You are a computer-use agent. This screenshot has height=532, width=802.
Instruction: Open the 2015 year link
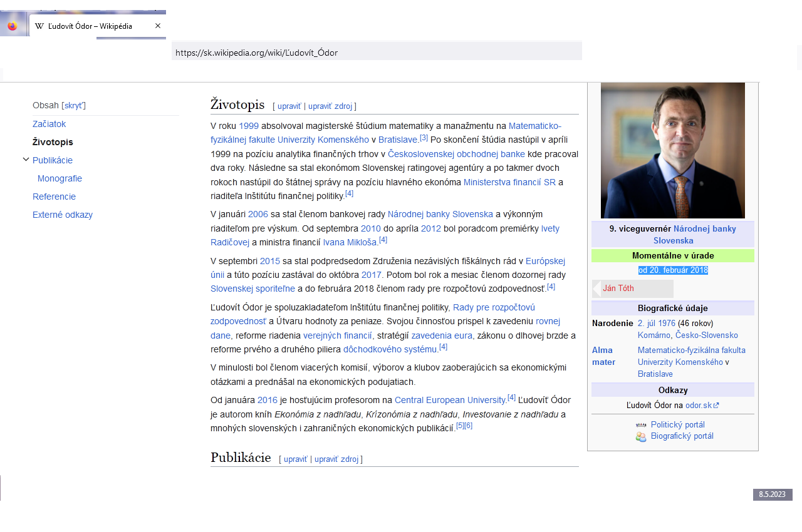(270, 261)
